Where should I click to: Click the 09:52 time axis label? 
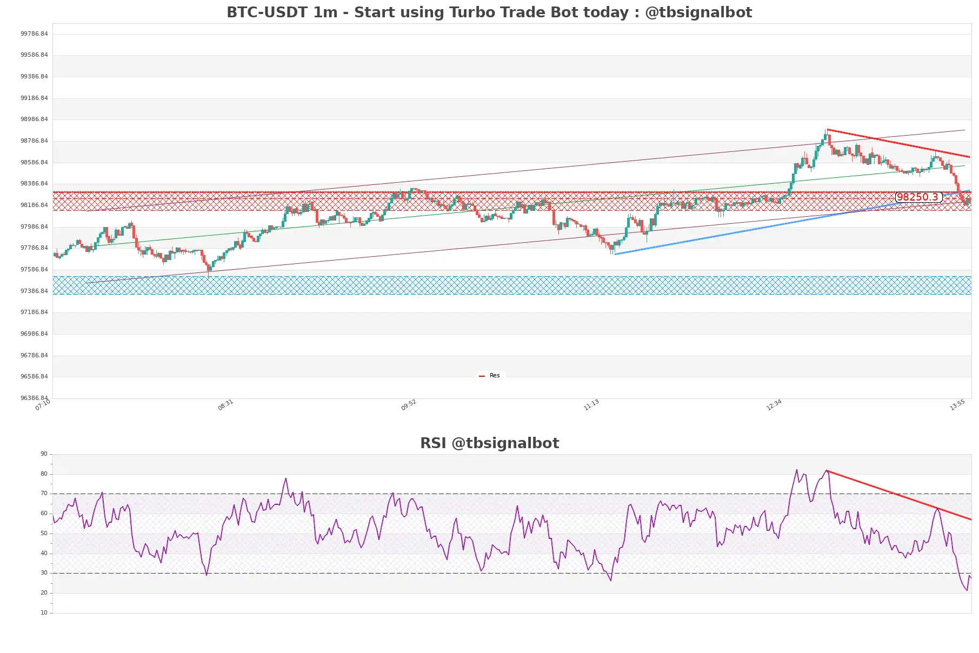point(409,405)
